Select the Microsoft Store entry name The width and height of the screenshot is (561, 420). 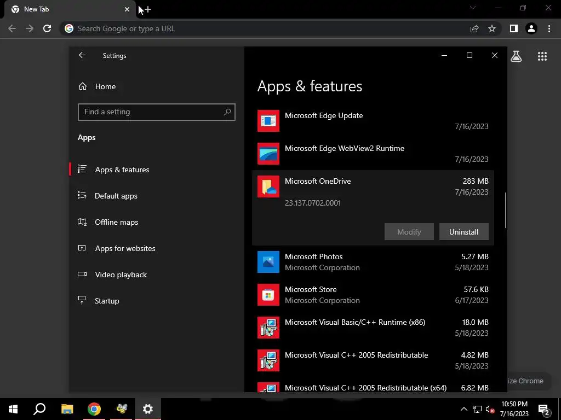pos(311,289)
